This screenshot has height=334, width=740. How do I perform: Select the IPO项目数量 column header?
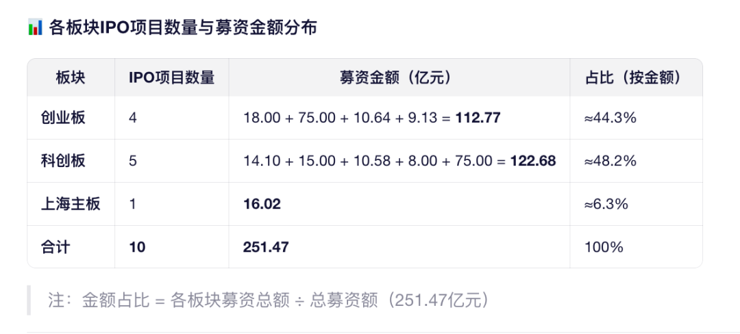(x=172, y=77)
